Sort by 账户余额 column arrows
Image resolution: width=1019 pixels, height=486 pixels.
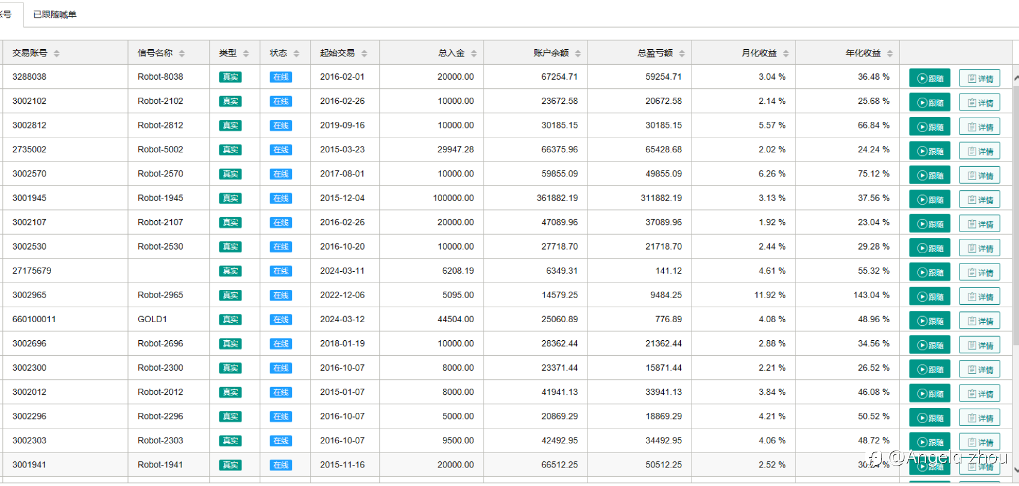tap(577, 53)
